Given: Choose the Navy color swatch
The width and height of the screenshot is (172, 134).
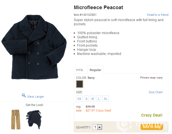Looking at the screenshot, I should point(80,84).
